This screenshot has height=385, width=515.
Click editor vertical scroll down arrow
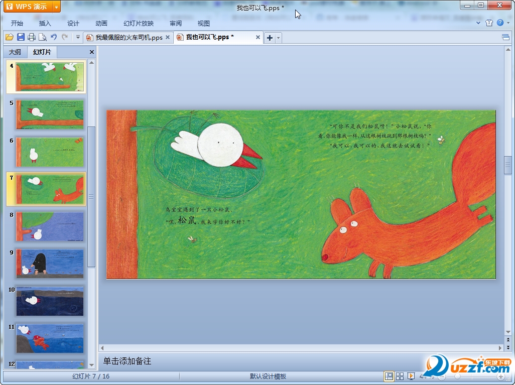pos(508,332)
